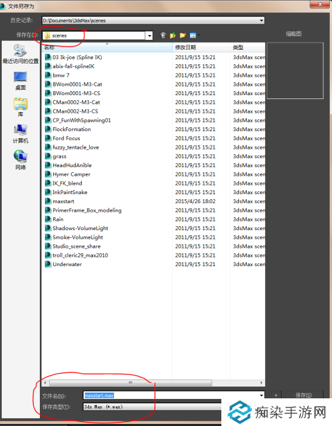The image size is (332, 426).
Task: Click the go back navigation icon
Action: point(163,35)
